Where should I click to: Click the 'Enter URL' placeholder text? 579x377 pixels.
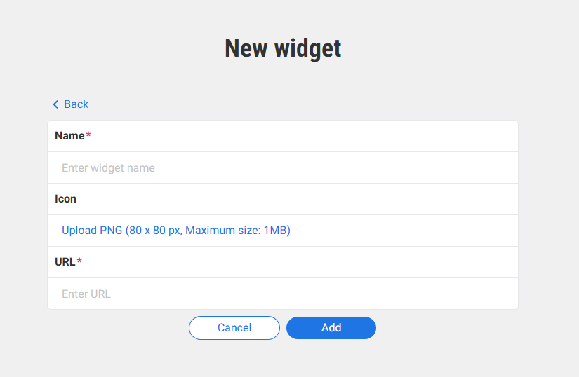(x=86, y=294)
